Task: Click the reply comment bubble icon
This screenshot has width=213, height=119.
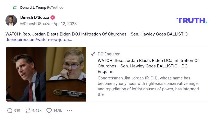Action: (10, 111)
